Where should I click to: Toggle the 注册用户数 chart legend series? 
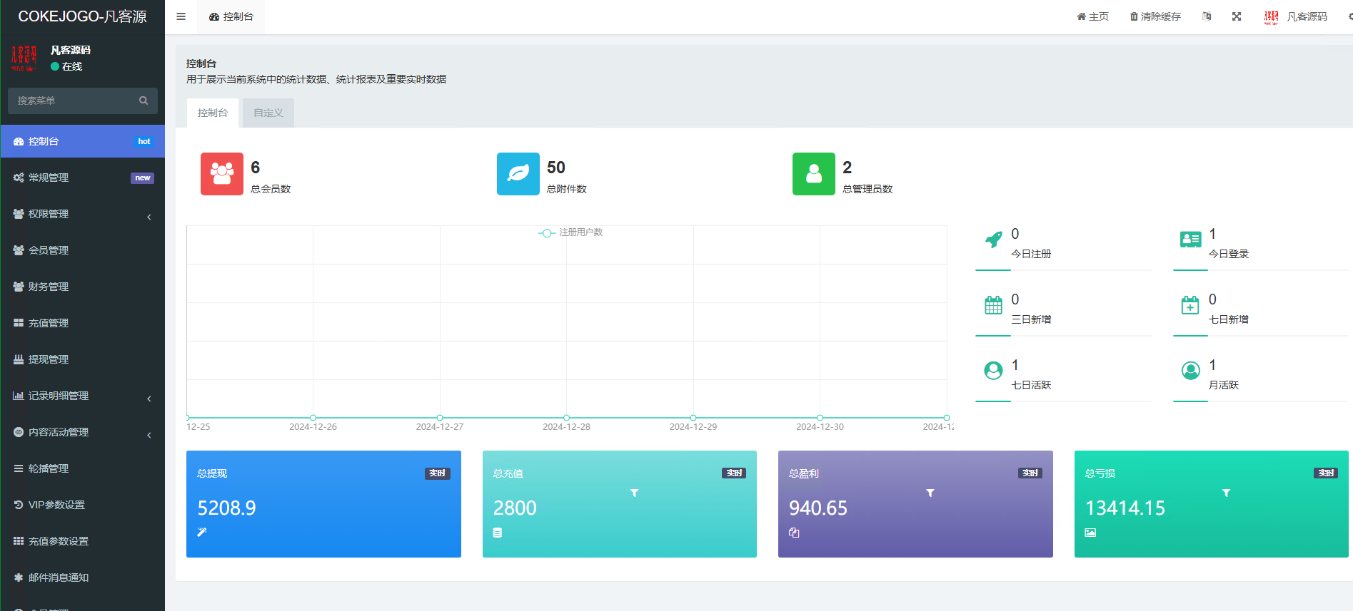pyautogui.click(x=570, y=232)
